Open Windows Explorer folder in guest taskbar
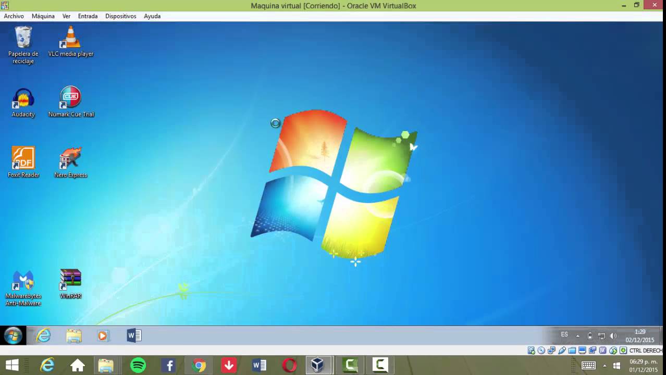This screenshot has height=375, width=666. pyautogui.click(x=74, y=336)
